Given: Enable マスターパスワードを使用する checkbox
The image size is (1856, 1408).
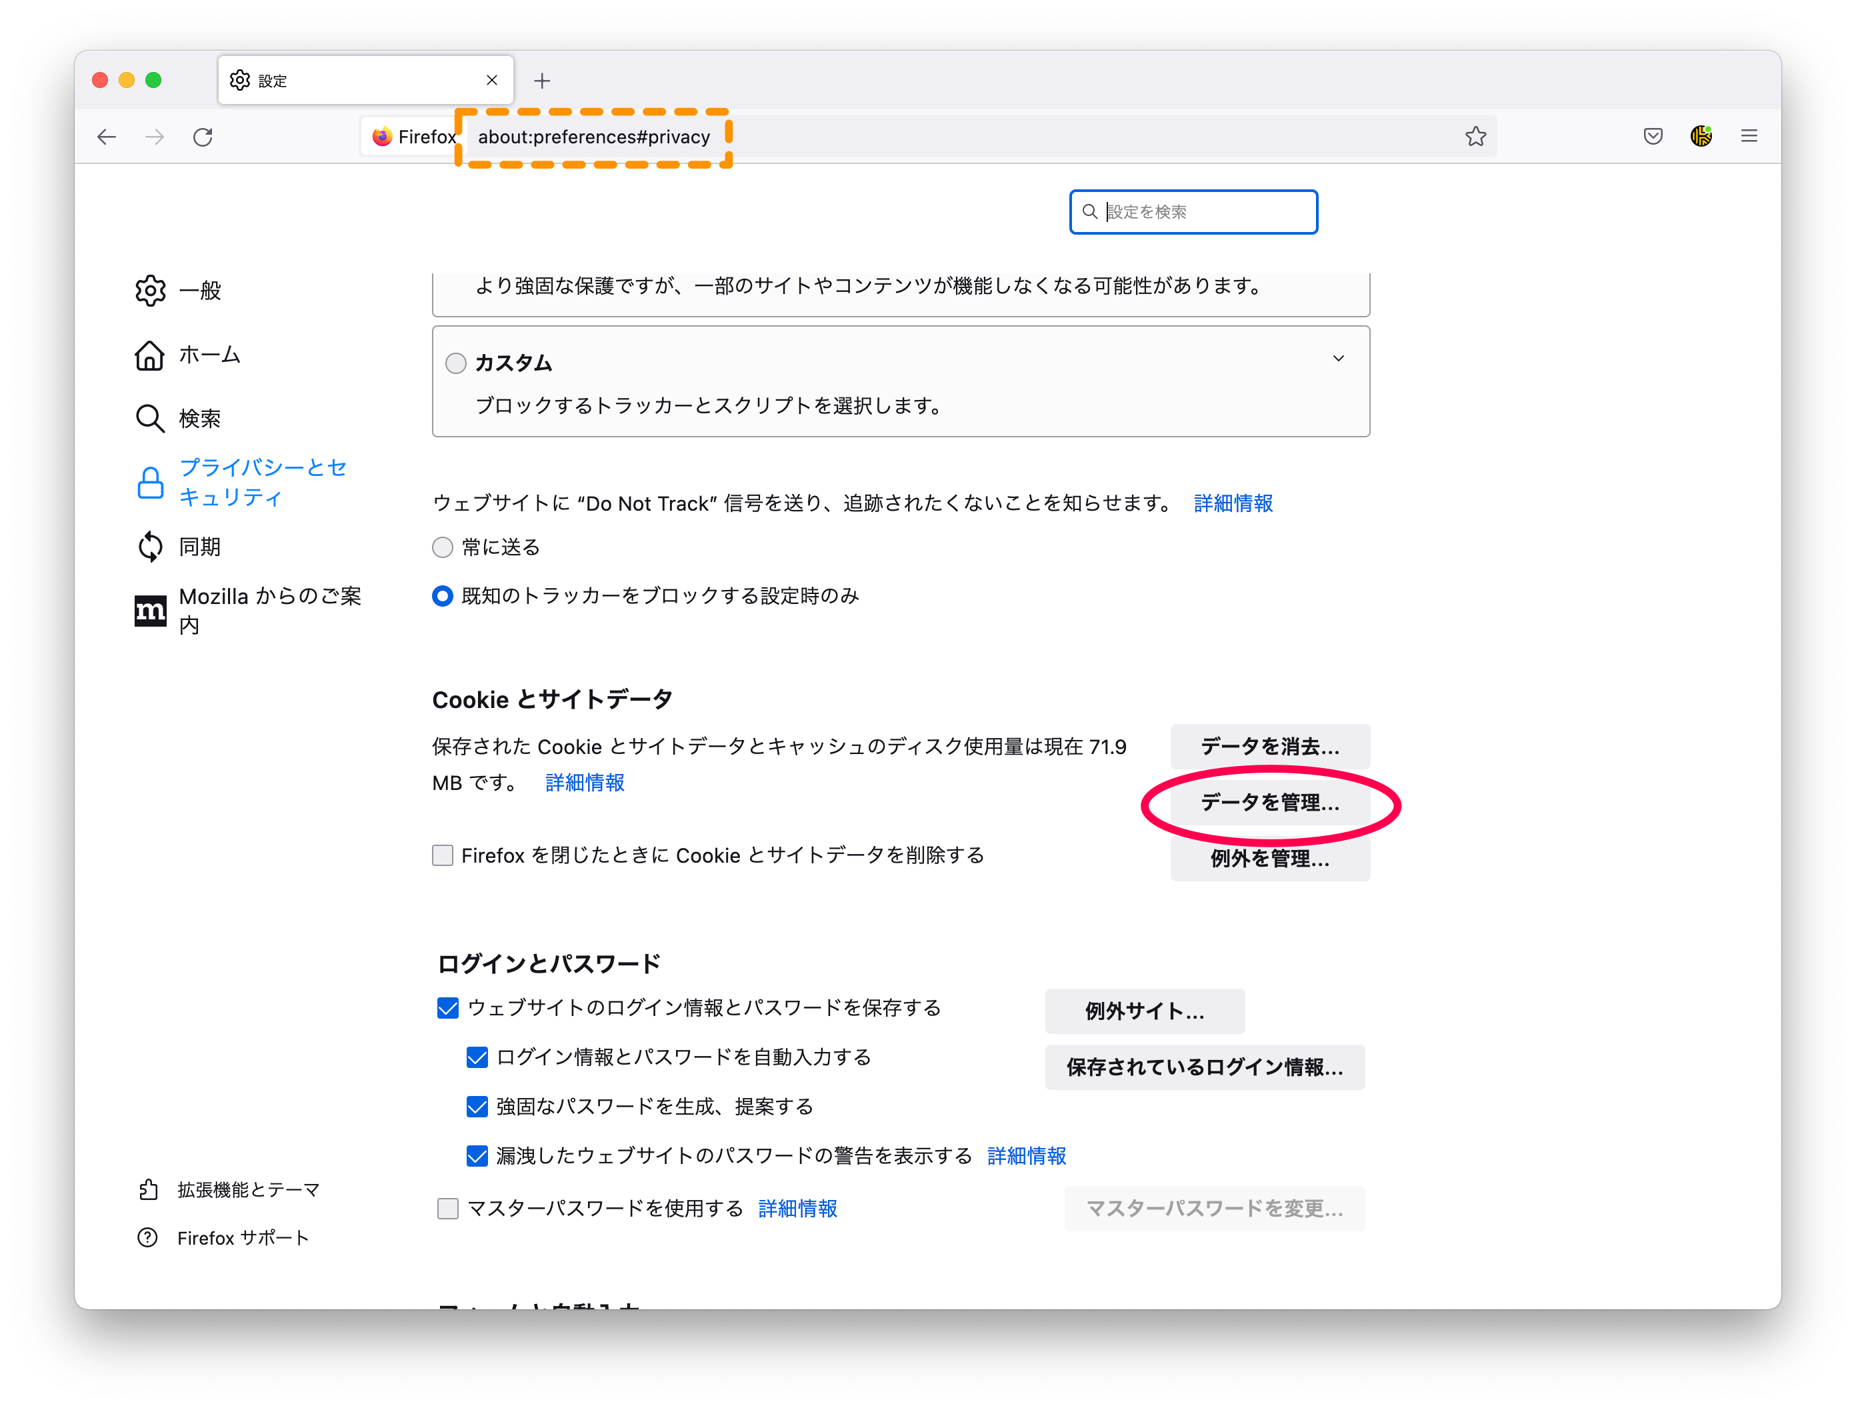Looking at the screenshot, I should (x=448, y=1208).
